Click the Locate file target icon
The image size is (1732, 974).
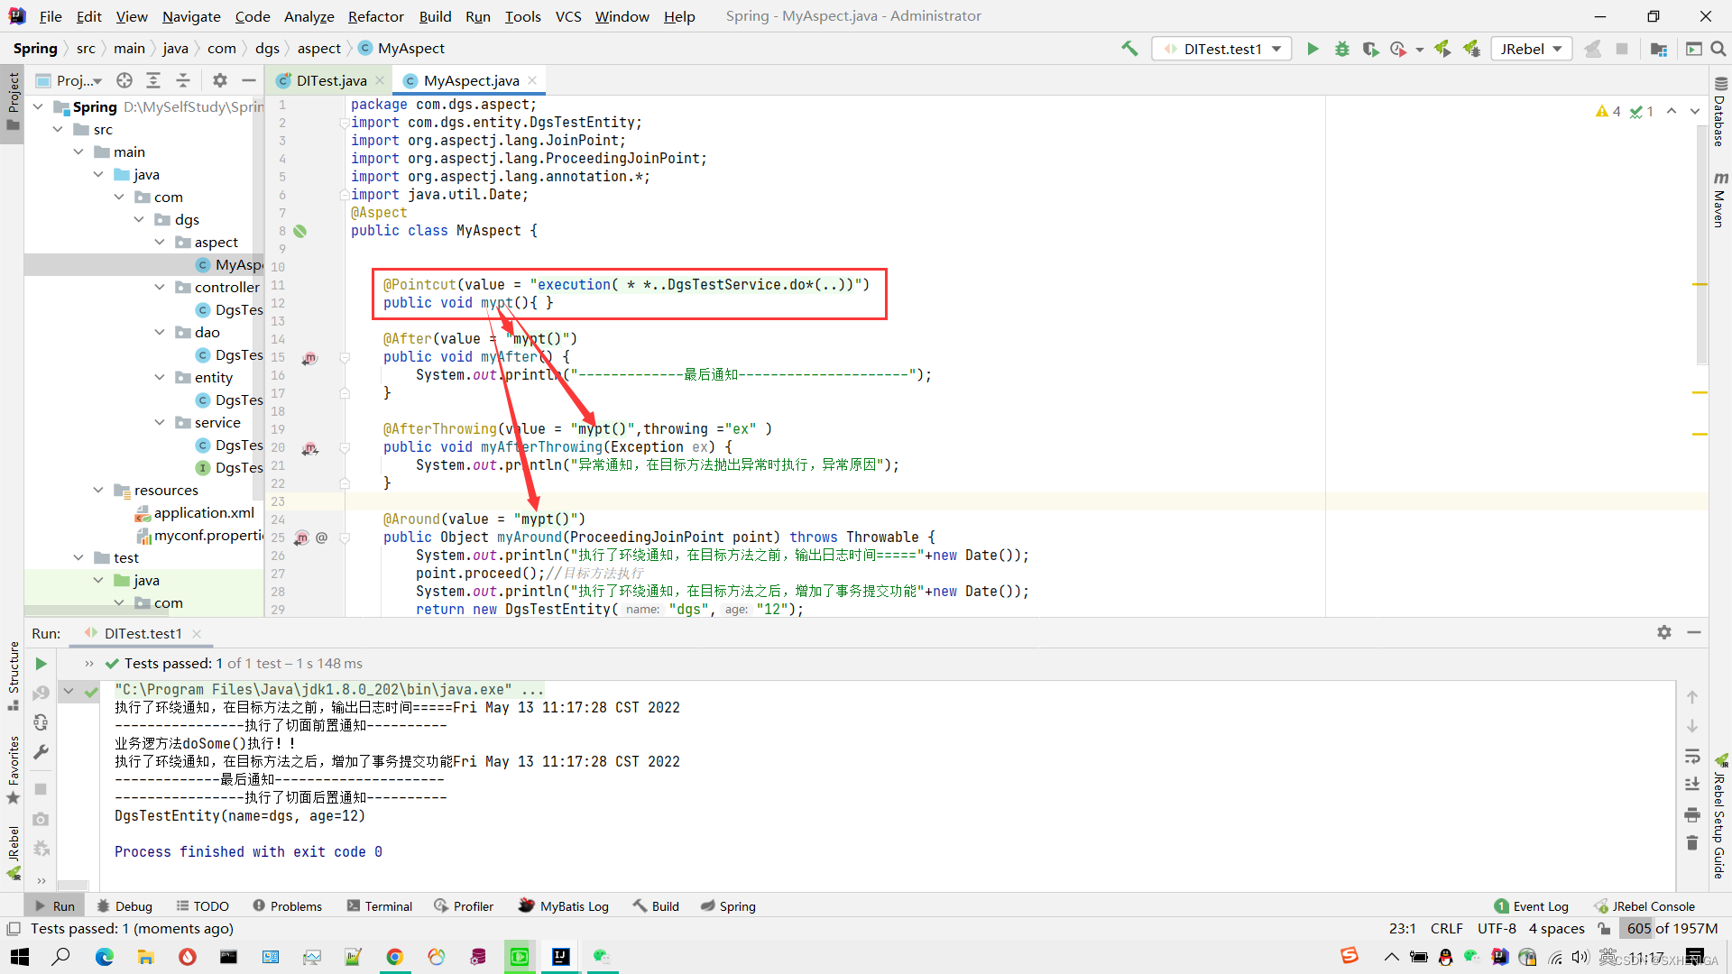coord(124,80)
